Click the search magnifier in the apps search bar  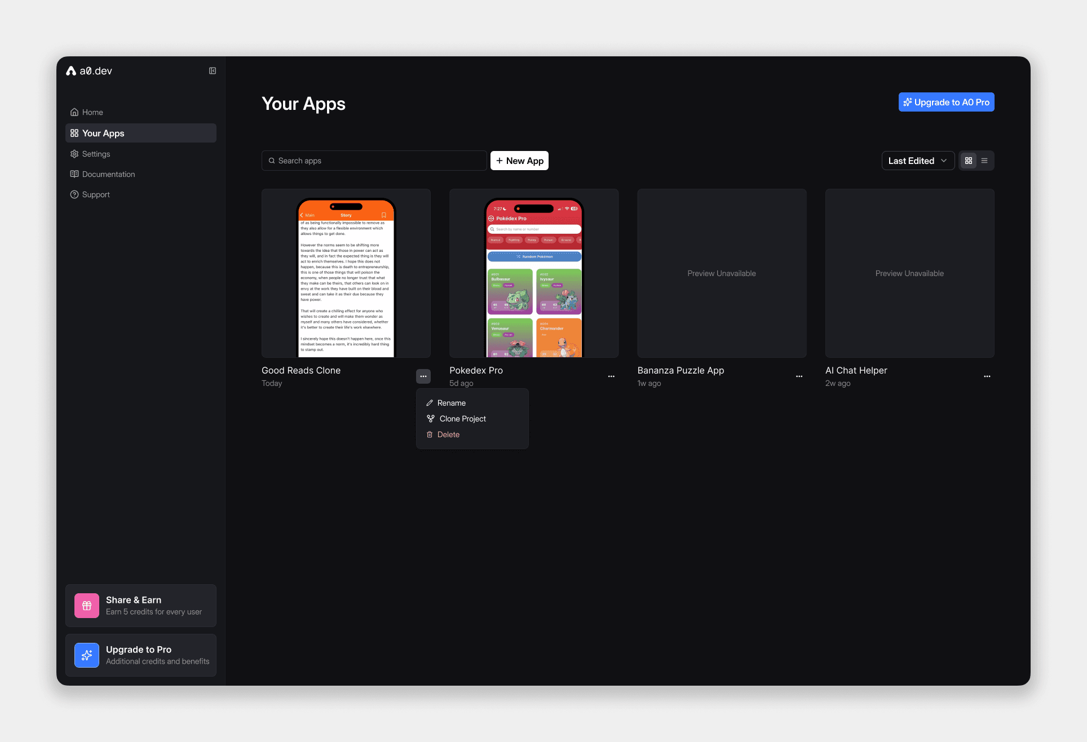pos(272,161)
